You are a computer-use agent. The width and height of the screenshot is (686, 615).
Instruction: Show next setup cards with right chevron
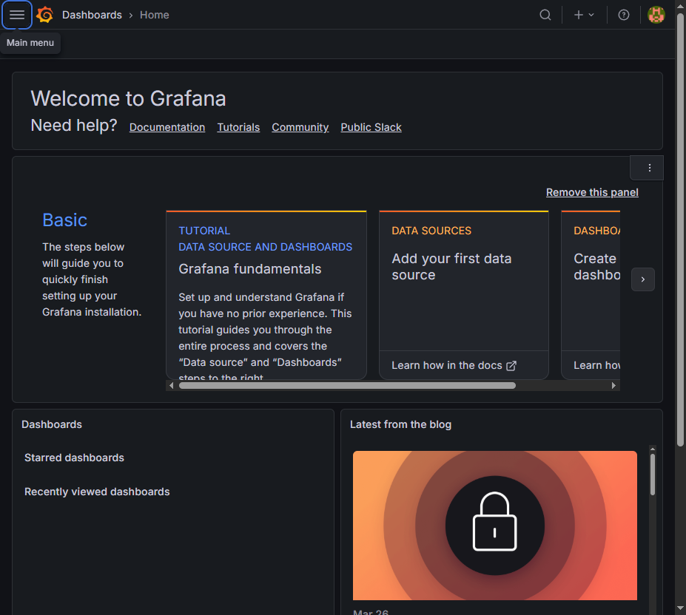(642, 279)
